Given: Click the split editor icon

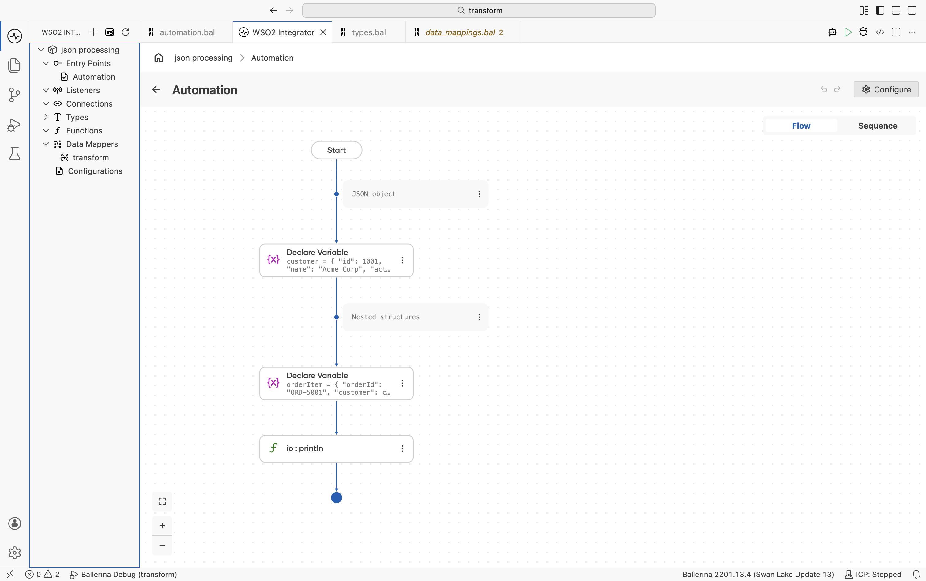Looking at the screenshot, I should coord(896,32).
